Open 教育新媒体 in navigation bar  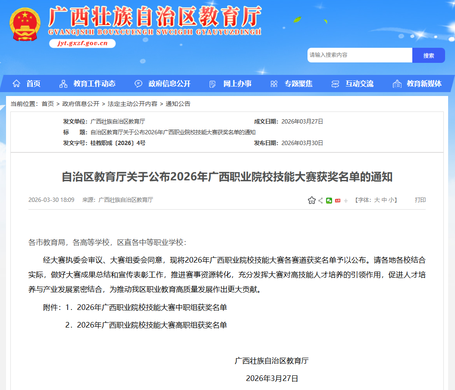[x=424, y=84]
